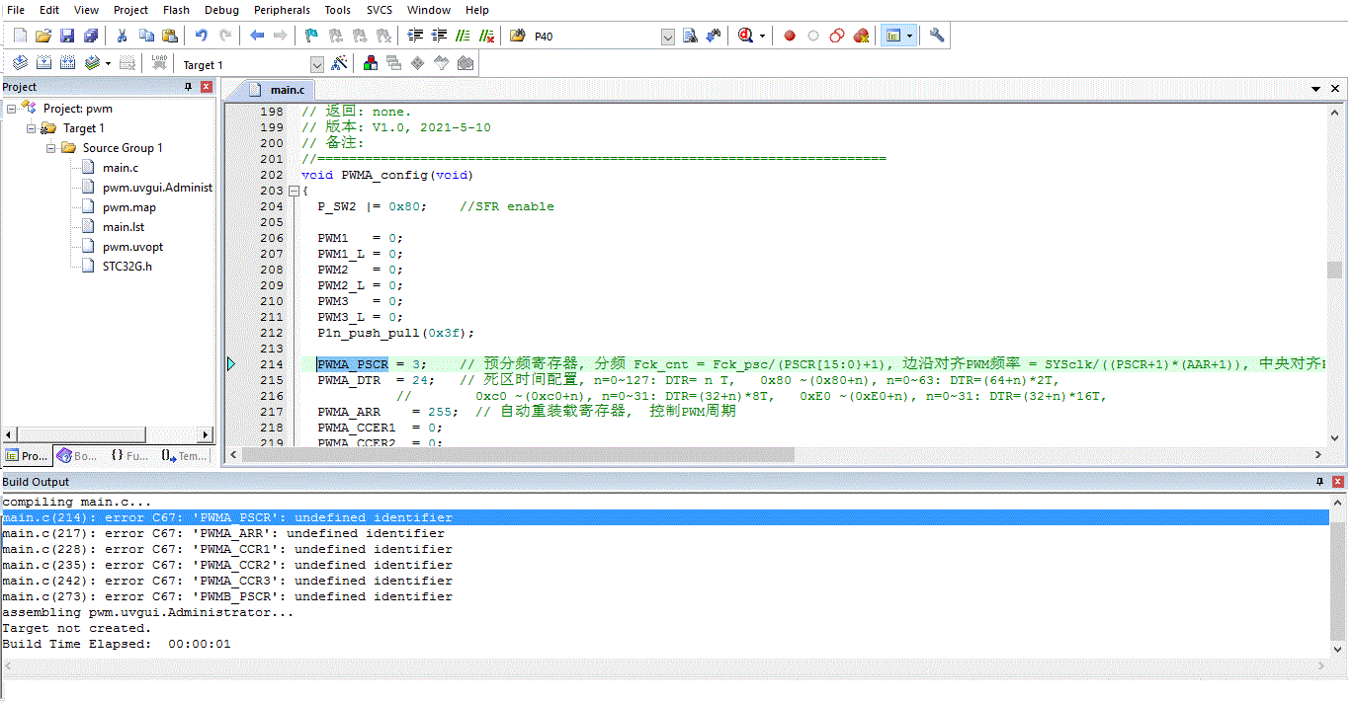Open the Flash menu
Screen dimensions: 1354x703
(176, 10)
